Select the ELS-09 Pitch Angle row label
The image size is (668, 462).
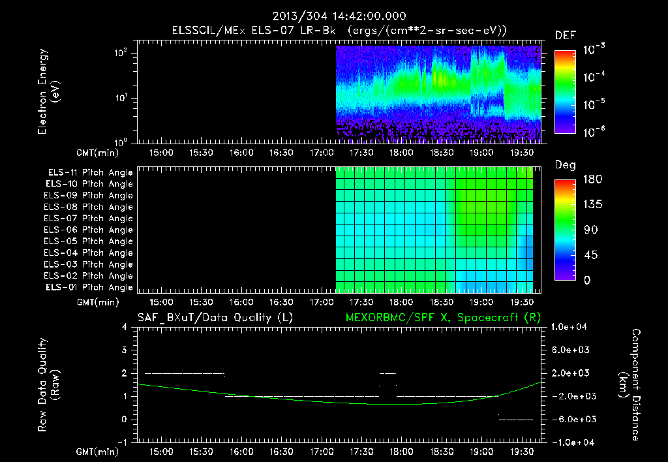(x=89, y=196)
